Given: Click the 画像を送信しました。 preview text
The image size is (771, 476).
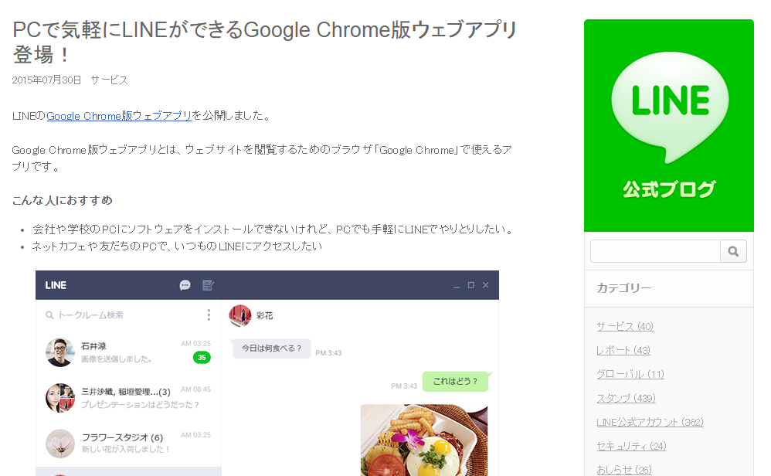Looking at the screenshot, I should click(x=117, y=359).
